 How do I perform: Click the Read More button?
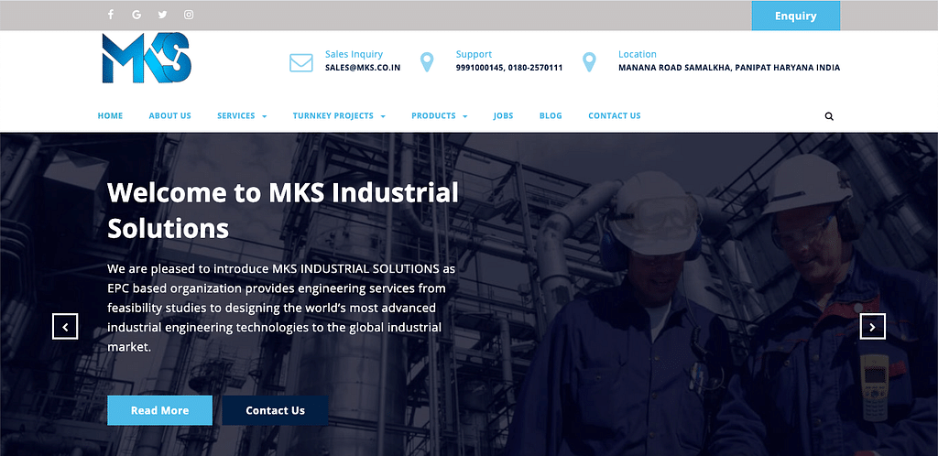(159, 410)
